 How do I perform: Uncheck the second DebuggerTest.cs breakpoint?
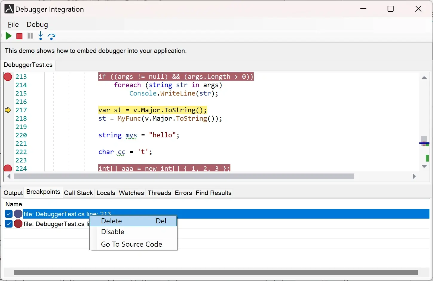pos(9,224)
